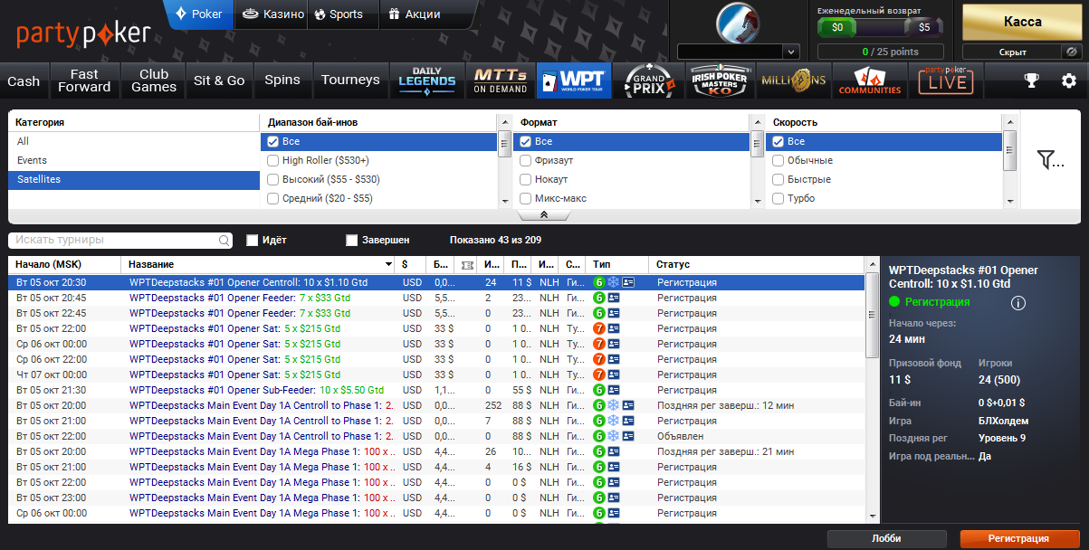The image size is (1089, 550).
Task: Open the WPT World Poker Tour section
Action: coord(574,81)
